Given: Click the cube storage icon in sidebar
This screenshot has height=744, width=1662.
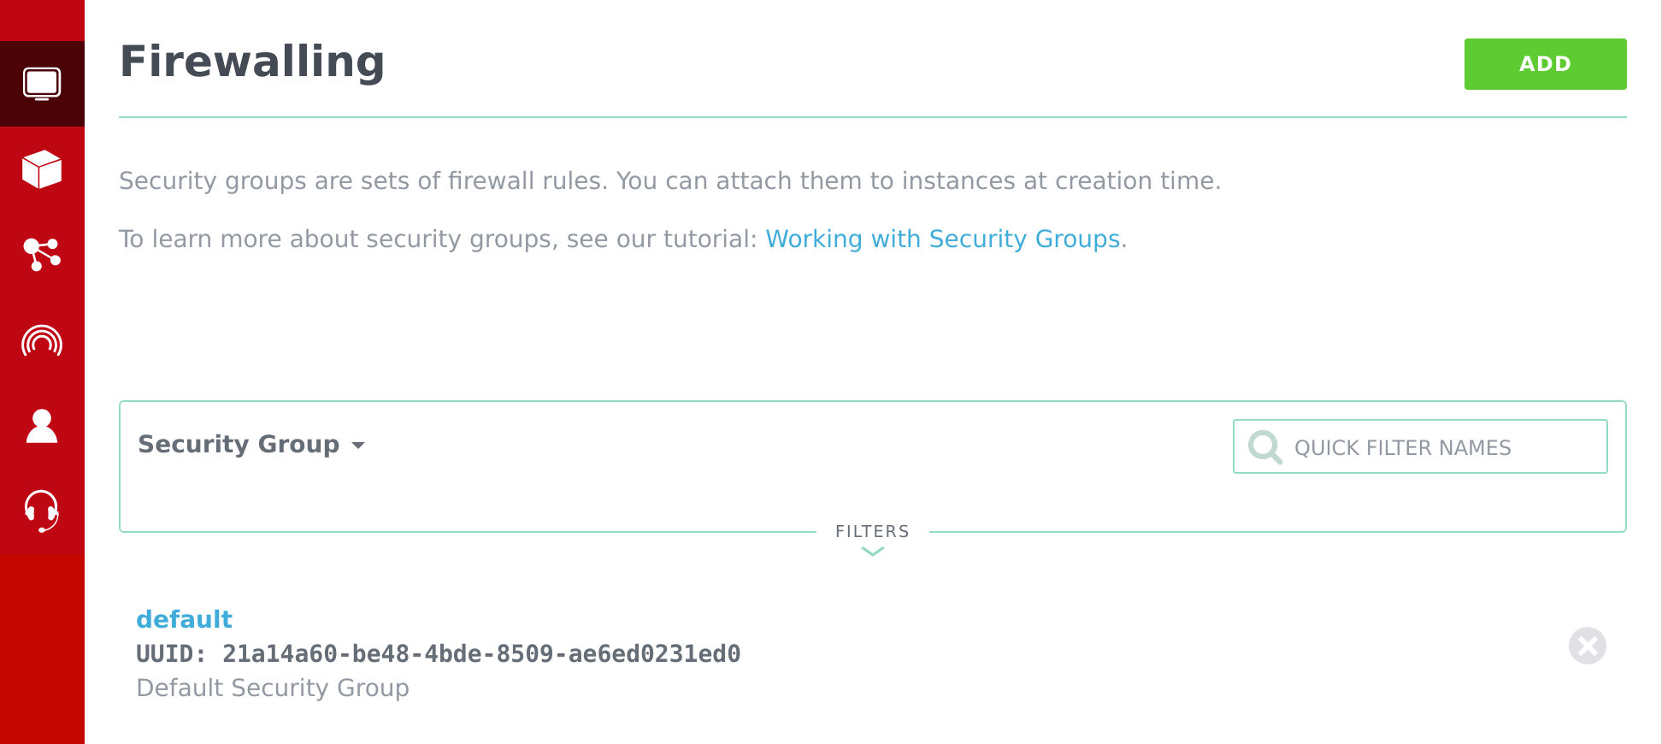Looking at the screenshot, I should point(42,169).
